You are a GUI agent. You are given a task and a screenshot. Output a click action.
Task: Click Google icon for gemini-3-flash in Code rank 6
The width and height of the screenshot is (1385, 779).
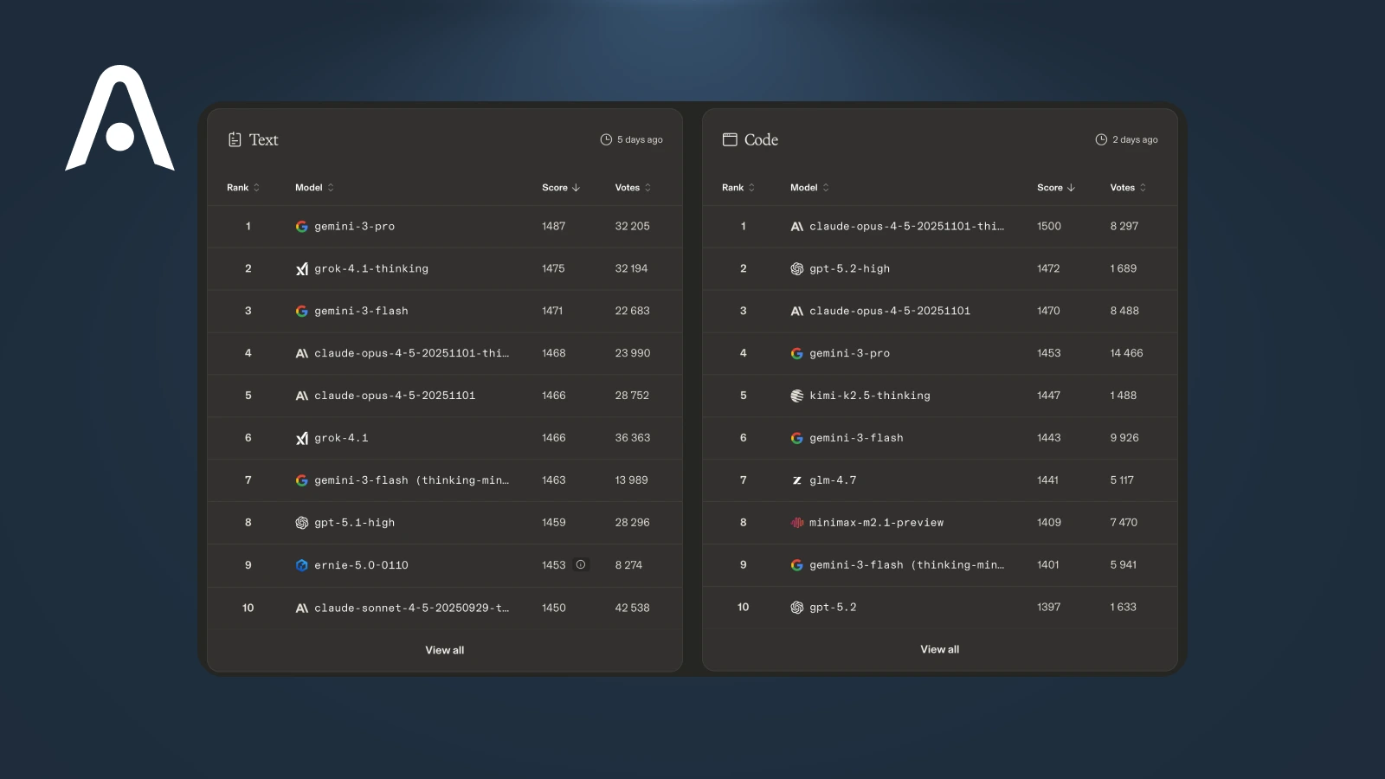click(x=797, y=438)
